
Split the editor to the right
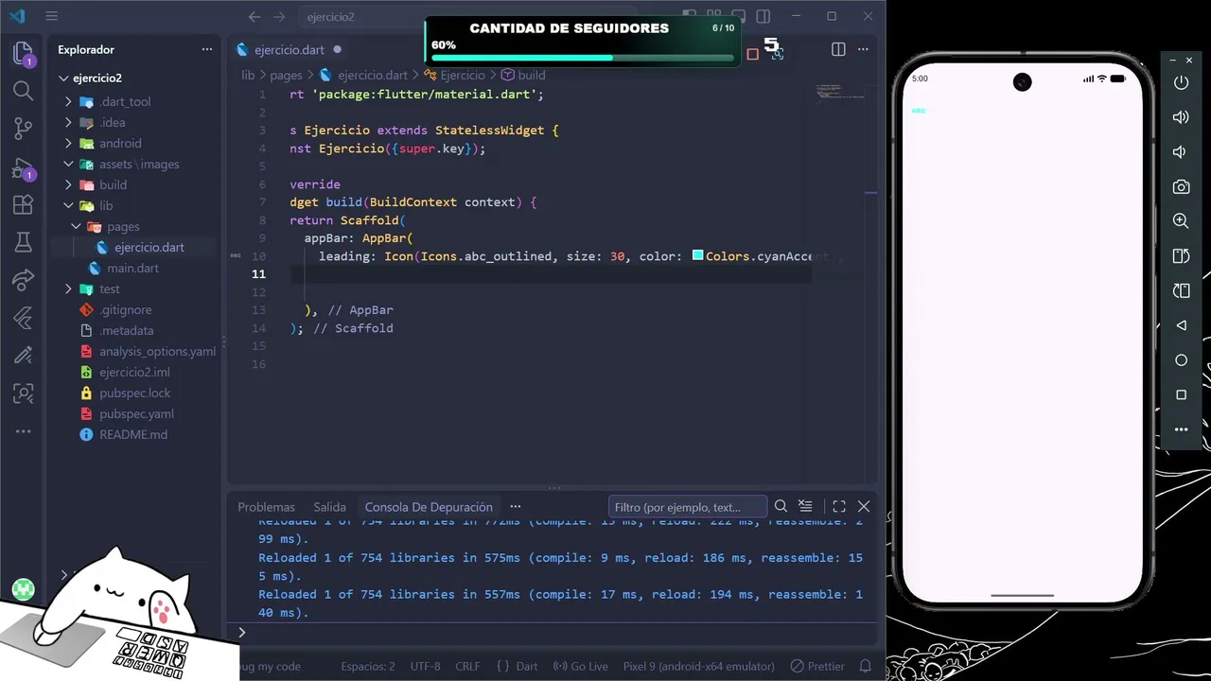click(838, 49)
